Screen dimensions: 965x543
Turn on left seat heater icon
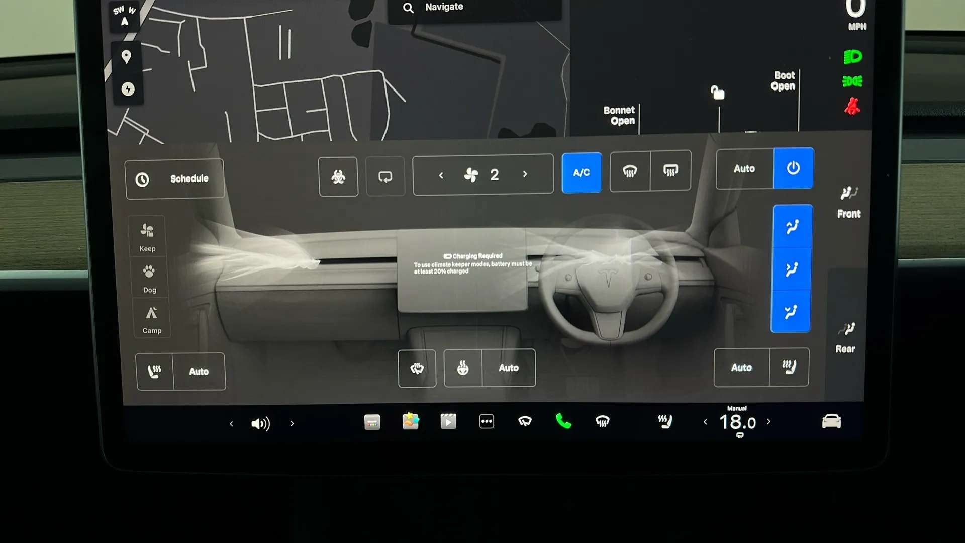154,372
